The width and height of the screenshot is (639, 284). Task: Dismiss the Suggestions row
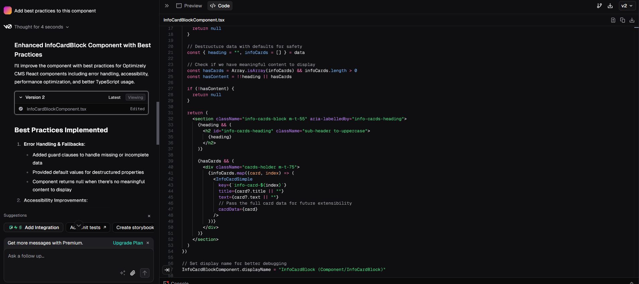click(149, 216)
